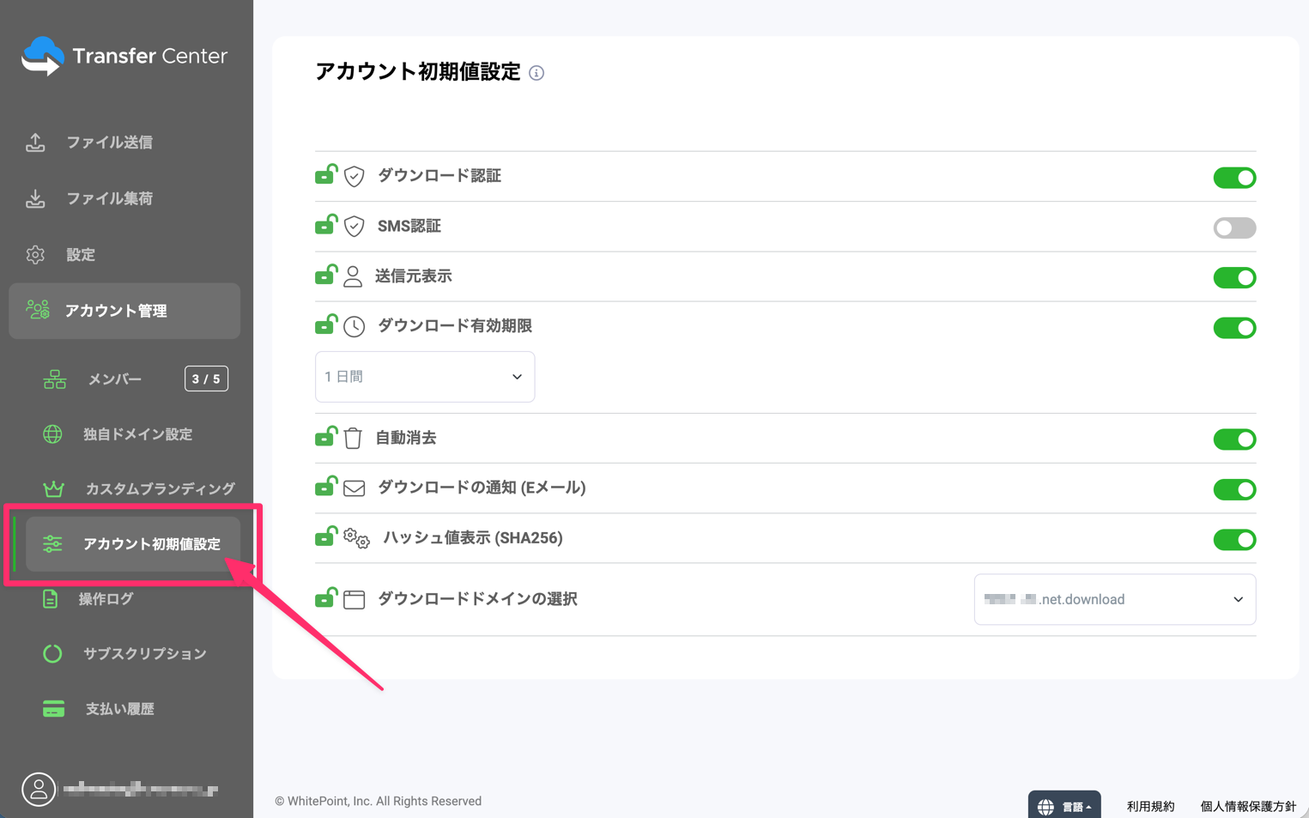Turn off the 自動消去 toggle
The width and height of the screenshot is (1309, 818).
click(1234, 439)
